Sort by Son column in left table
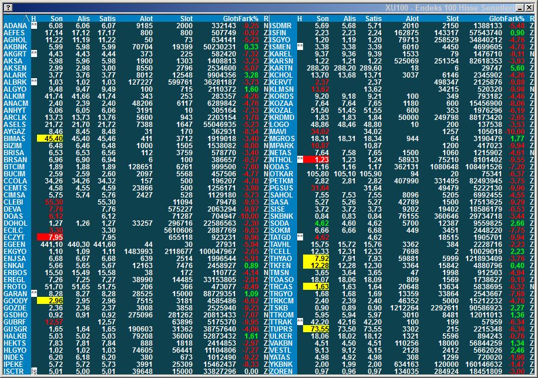The width and height of the screenshot is (538, 378). pos(56,19)
